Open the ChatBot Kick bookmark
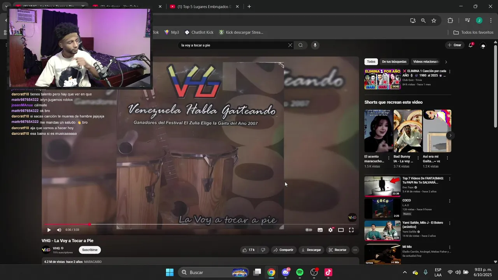The width and height of the screenshot is (498, 280). point(199,32)
